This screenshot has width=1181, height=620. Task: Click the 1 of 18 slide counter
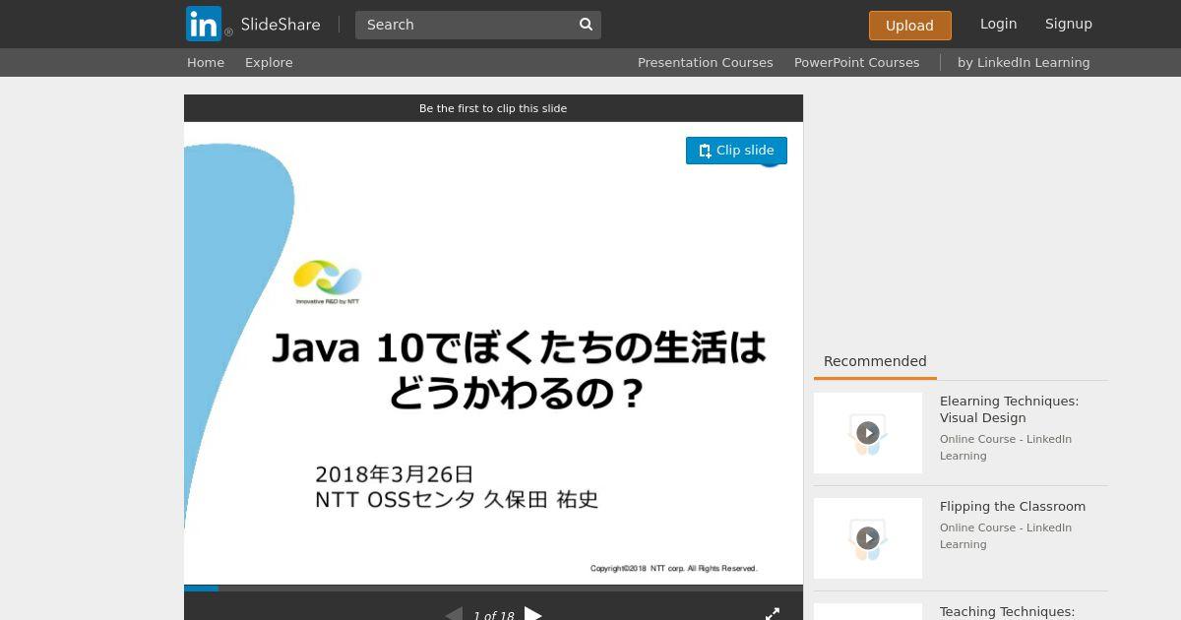[493, 616]
